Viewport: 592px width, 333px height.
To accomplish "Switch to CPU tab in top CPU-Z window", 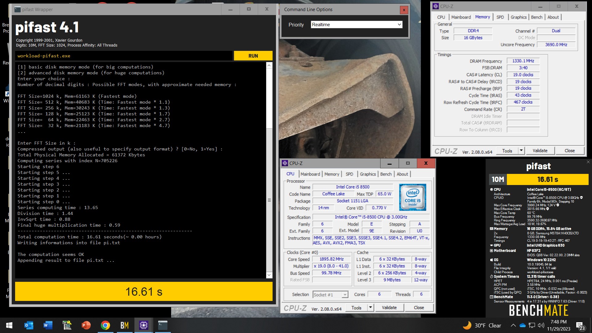I will coord(441,17).
